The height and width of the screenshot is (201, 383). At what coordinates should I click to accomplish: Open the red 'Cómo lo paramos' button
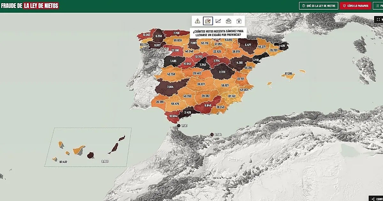(356, 6)
